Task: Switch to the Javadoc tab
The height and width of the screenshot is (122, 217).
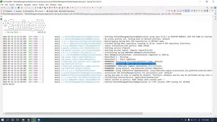Action: pos(18,11)
